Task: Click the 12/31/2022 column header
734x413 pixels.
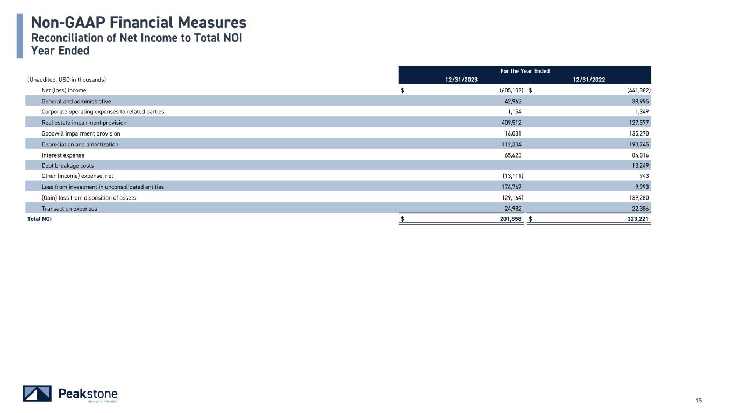Action: (589, 80)
